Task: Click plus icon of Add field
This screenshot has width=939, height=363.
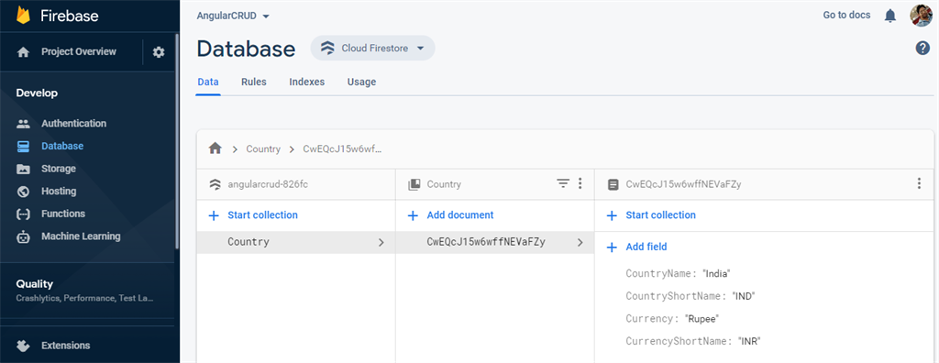Action: coord(612,247)
